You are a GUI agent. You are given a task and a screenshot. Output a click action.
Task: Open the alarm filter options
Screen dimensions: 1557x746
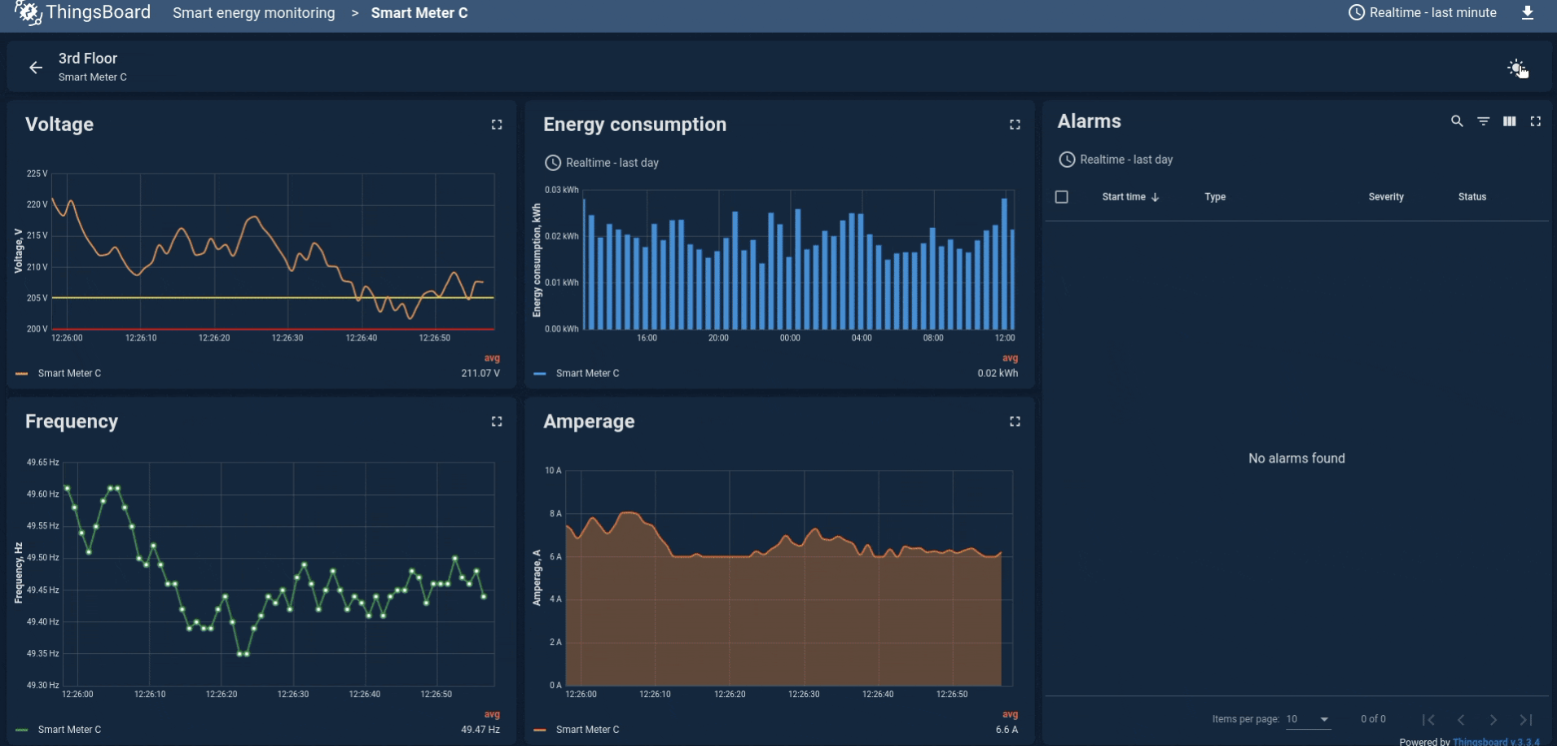(x=1484, y=121)
